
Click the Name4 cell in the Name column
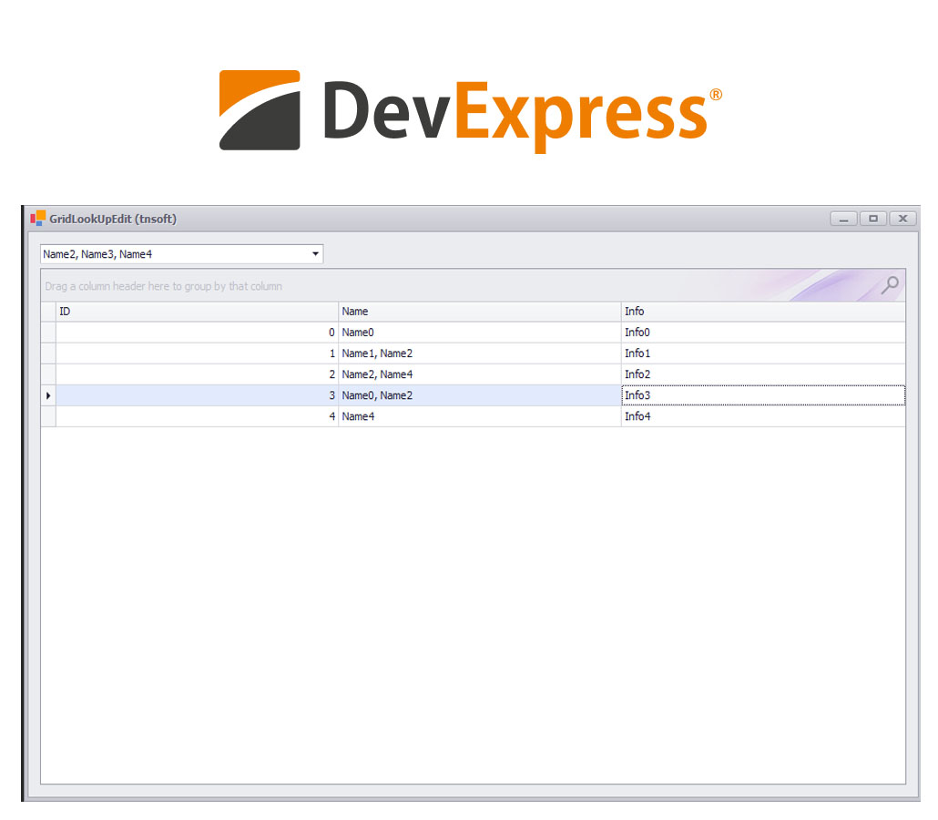tap(479, 416)
